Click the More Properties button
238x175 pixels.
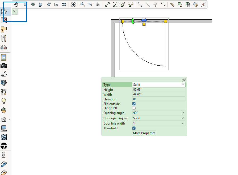[144, 133]
